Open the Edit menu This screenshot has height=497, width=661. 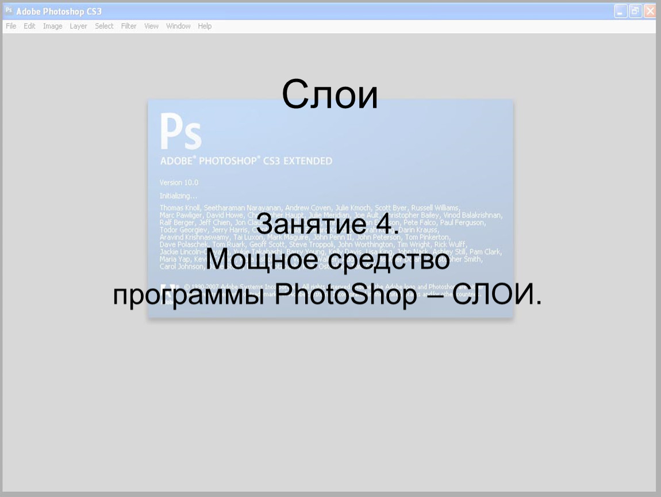click(x=29, y=26)
